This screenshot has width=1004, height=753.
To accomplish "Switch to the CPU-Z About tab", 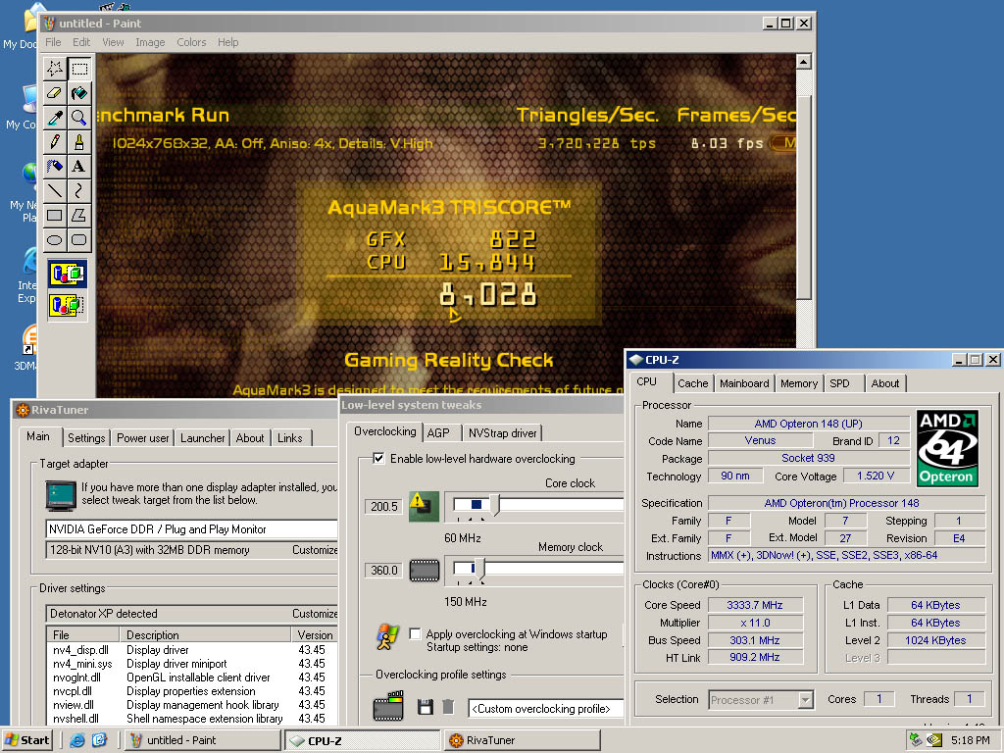I will [x=885, y=383].
